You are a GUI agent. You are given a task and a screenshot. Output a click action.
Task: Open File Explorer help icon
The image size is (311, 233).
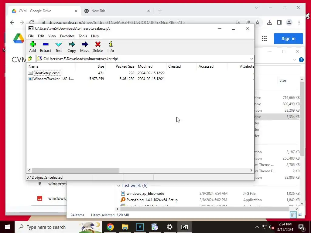coord(301,60)
